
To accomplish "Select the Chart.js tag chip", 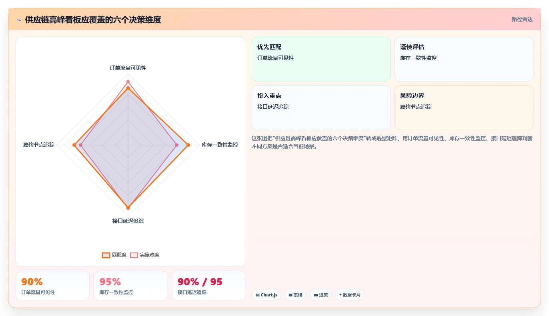I will (x=266, y=295).
